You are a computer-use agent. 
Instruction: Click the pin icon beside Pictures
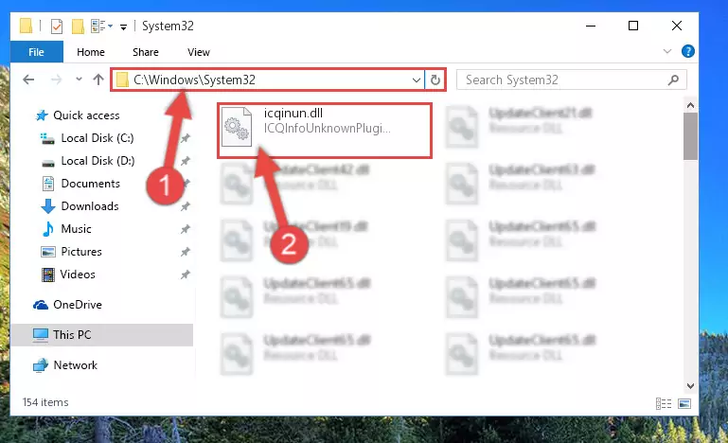(186, 252)
